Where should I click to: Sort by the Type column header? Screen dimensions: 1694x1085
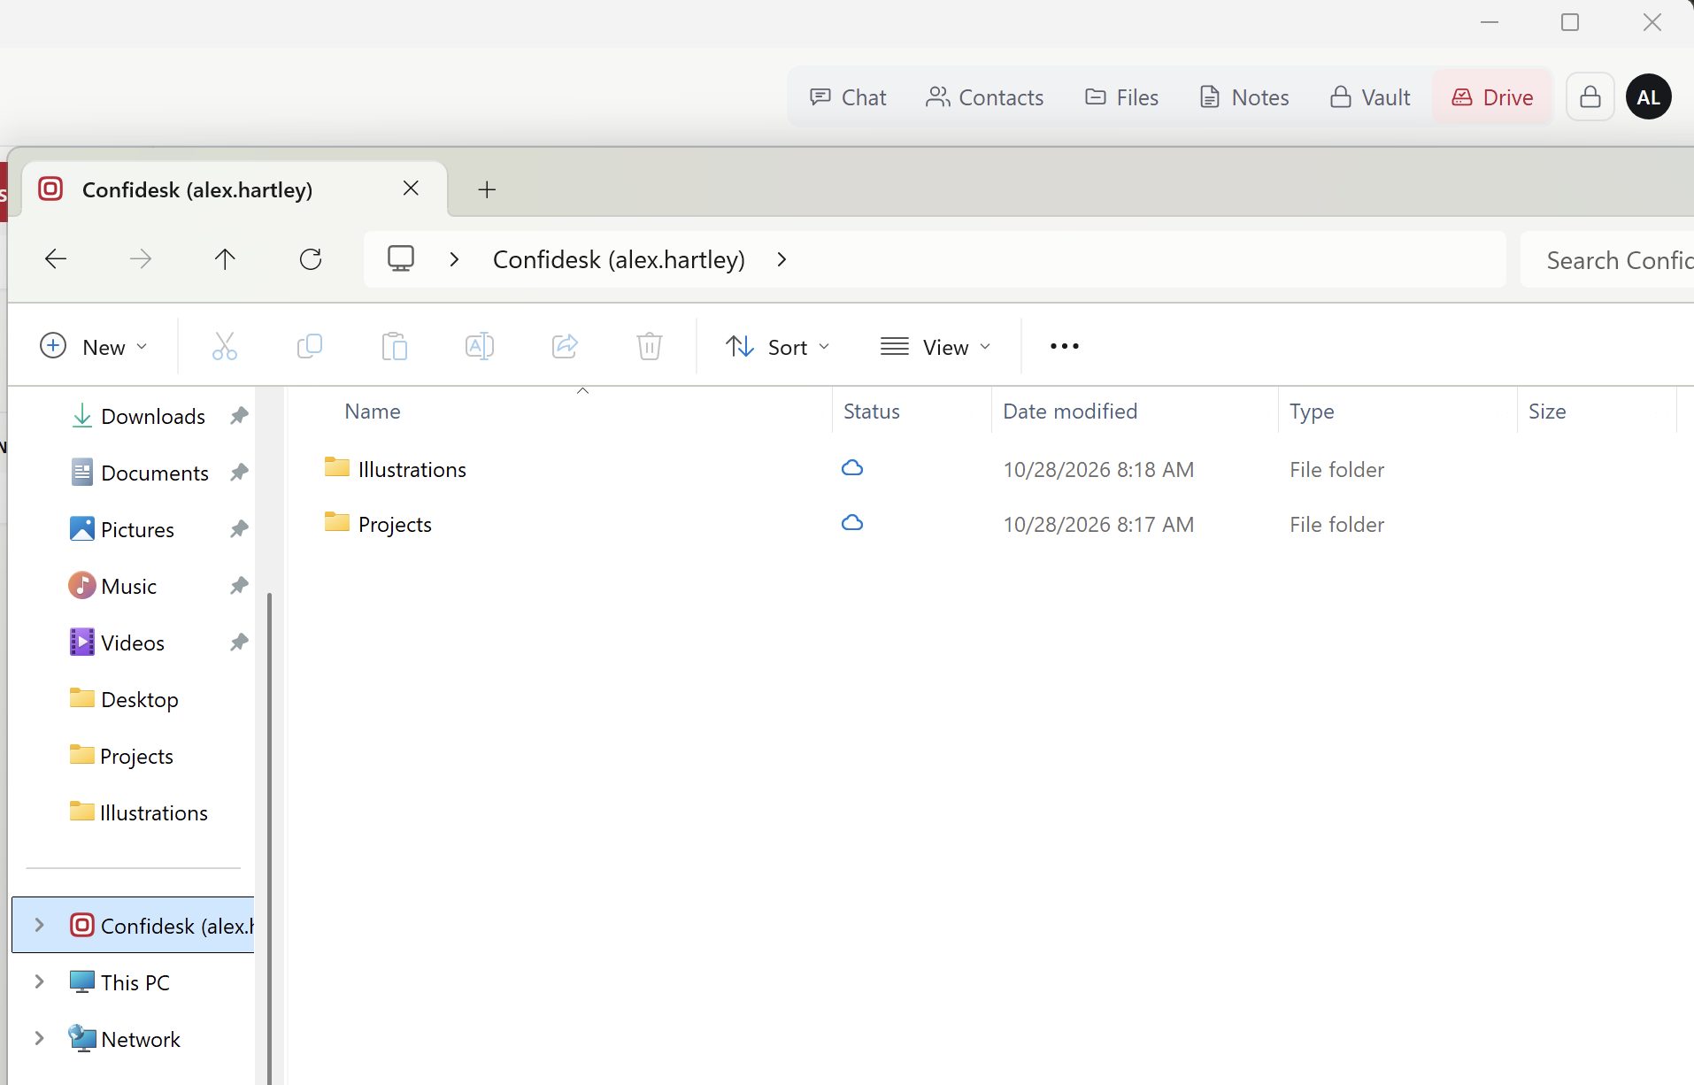tap(1312, 412)
